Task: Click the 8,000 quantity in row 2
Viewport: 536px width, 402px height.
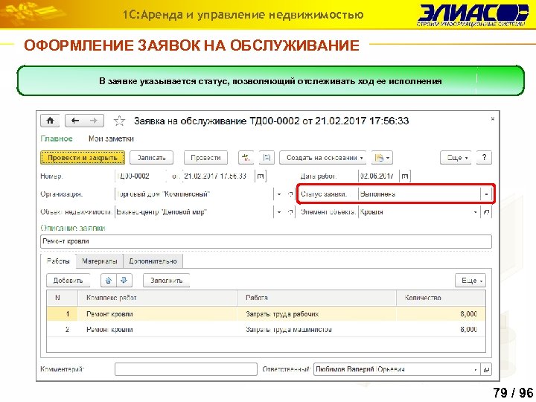Action: pos(468,330)
